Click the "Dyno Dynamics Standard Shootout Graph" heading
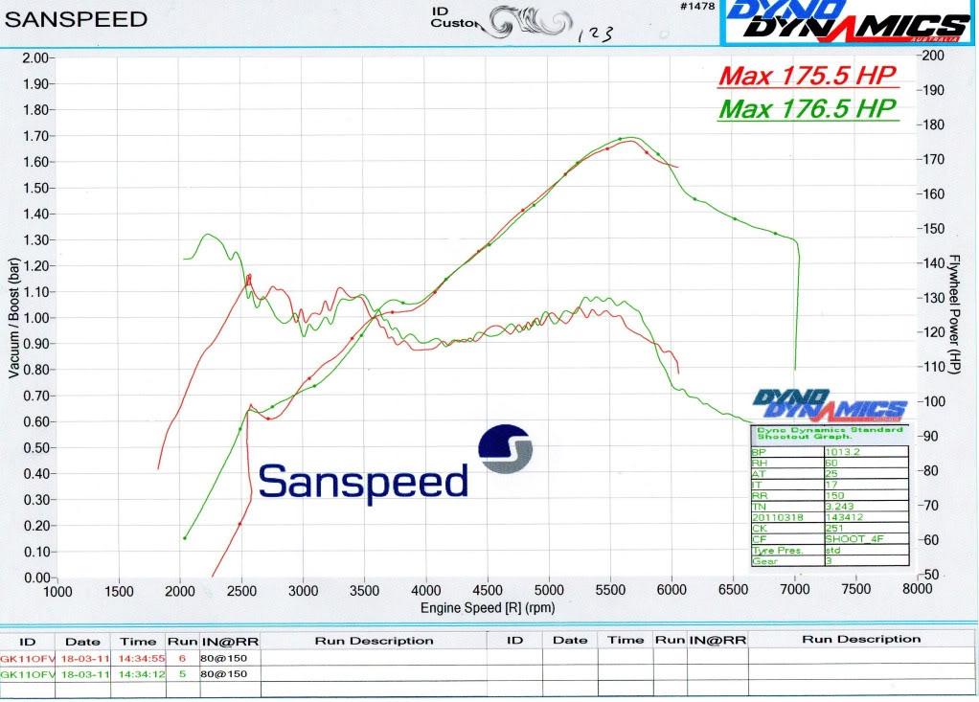This screenshot has width=979, height=702. coord(830,433)
